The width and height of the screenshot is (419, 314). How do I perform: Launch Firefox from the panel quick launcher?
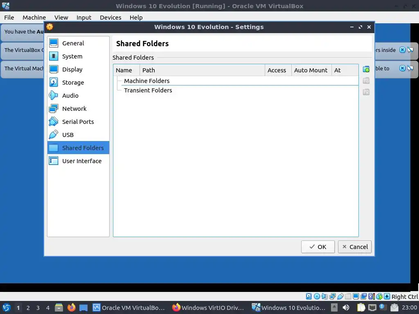[x=71, y=307]
